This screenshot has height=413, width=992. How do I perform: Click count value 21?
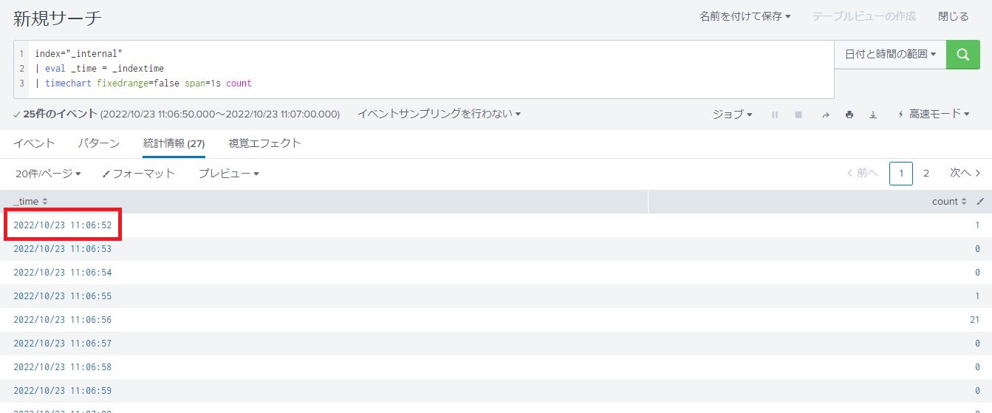975,320
